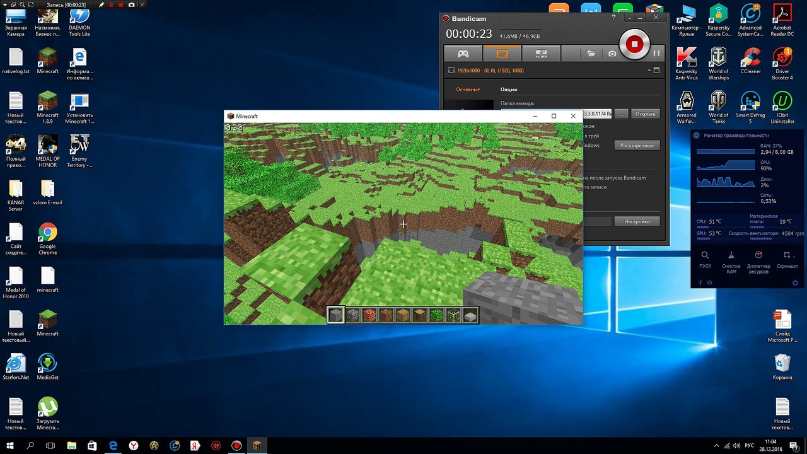Image resolution: width=807 pixels, height=454 pixels.
Task: Open Armored Warfare desktop shortcut
Action: tap(686, 108)
